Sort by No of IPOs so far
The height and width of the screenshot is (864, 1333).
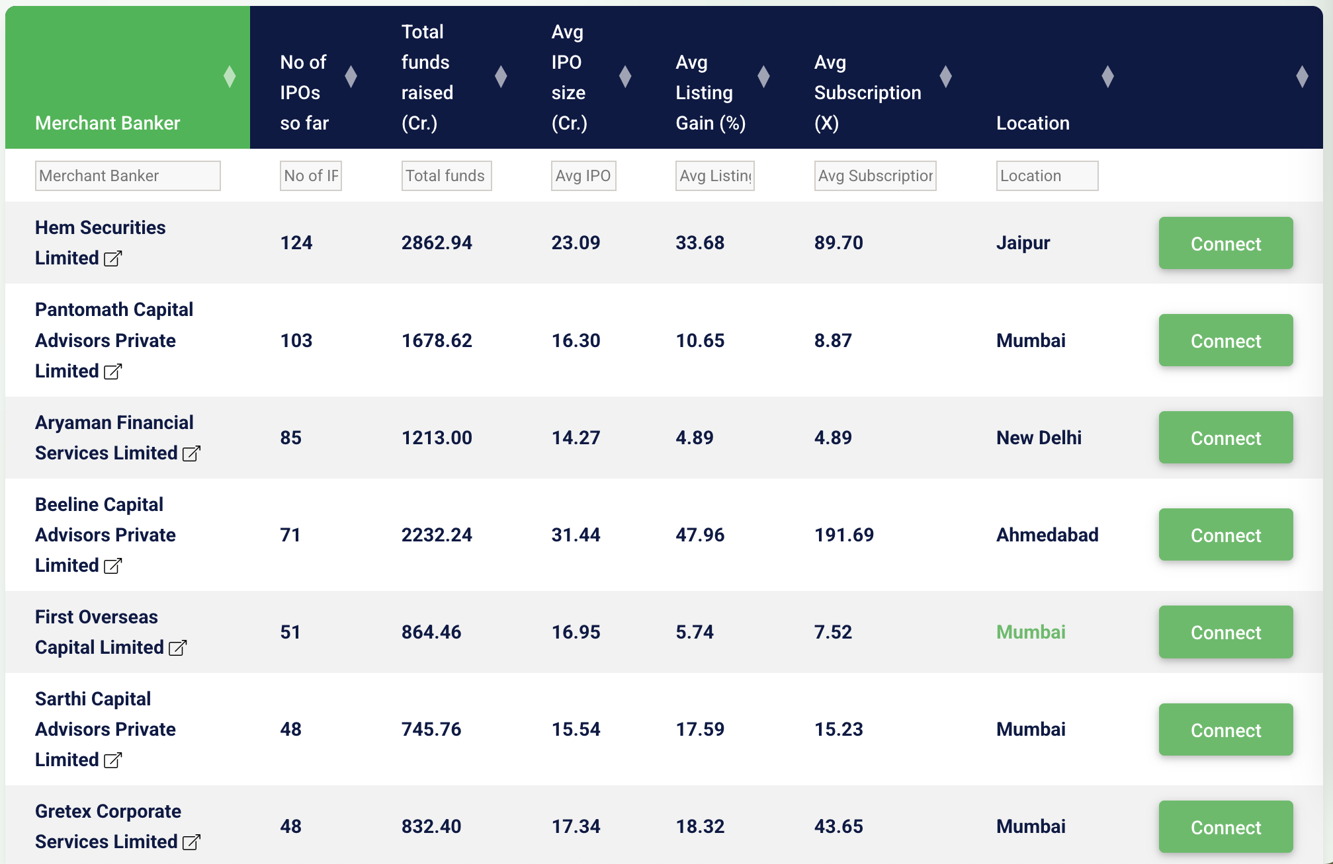click(x=351, y=77)
